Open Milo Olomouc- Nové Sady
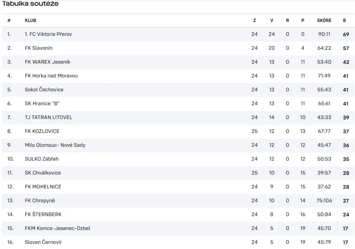The width and height of the screenshot is (355, 249). point(55,145)
